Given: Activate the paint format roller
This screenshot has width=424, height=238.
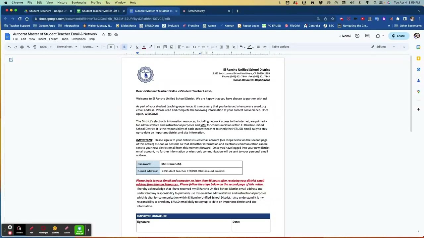Looking at the screenshot, I should coord(35,47).
